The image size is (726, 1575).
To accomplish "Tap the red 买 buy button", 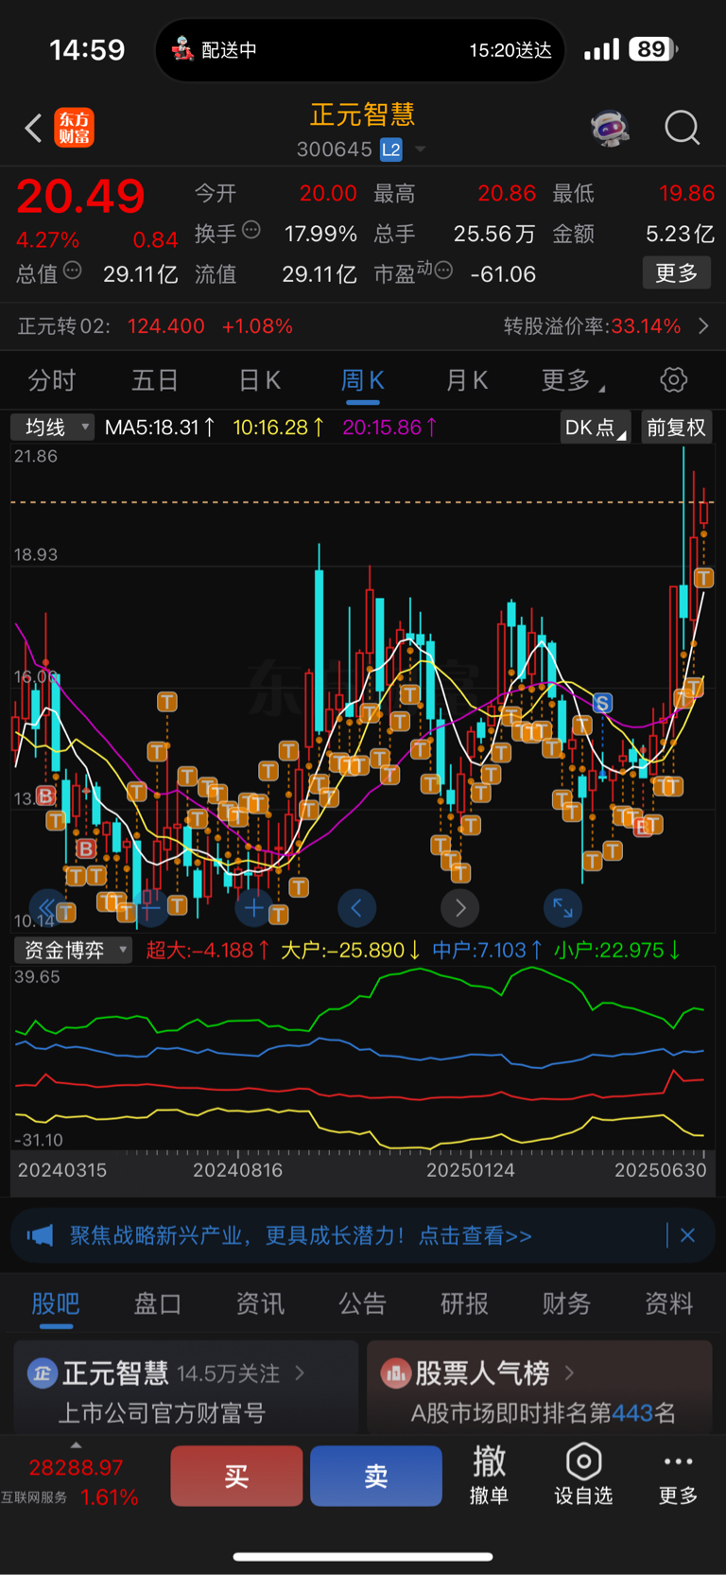I will click(x=236, y=1476).
